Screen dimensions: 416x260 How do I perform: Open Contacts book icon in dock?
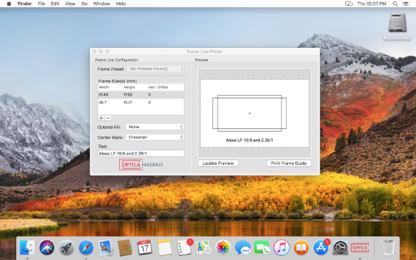pos(125,248)
